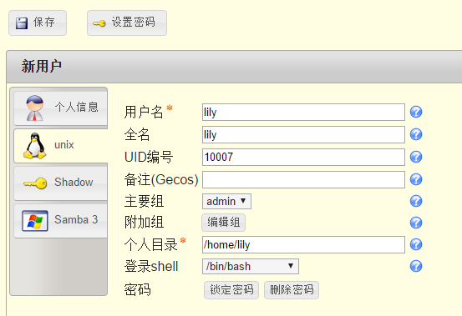Open the 主要组 admin dropdown
The image size is (462, 316).
(x=226, y=202)
